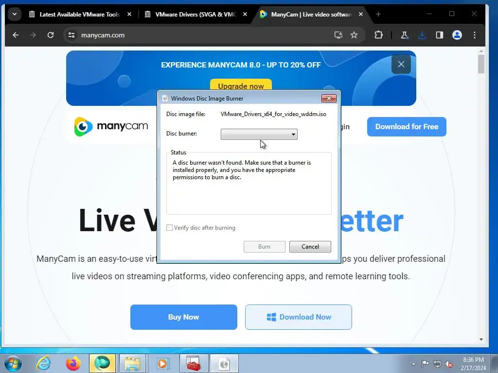Screen dimensions: 498x373
Task: Click the manycam logo
Action: point(111,127)
